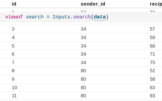Select the id cell with value 6
The height and width of the screenshot is (101, 162).
point(13,54)
